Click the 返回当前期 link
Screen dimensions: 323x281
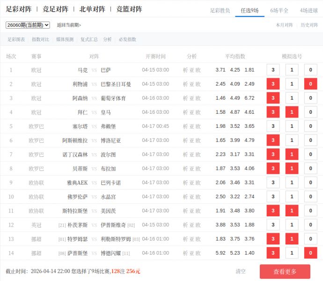point(69,25)
